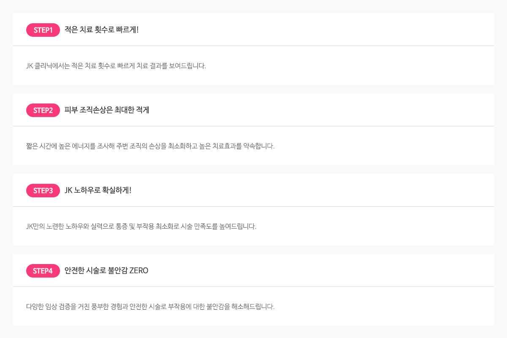This screenshot has height=338, width=507.
Task: Click the gray gap between STEP2 and STEP3 cards
Action: [253, 169]
